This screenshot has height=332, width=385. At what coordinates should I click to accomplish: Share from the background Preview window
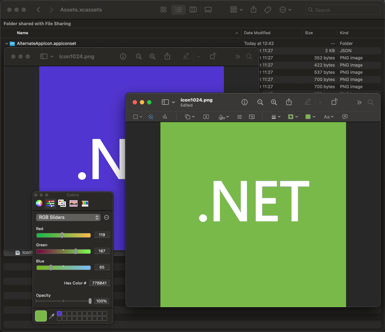point(168,57)
